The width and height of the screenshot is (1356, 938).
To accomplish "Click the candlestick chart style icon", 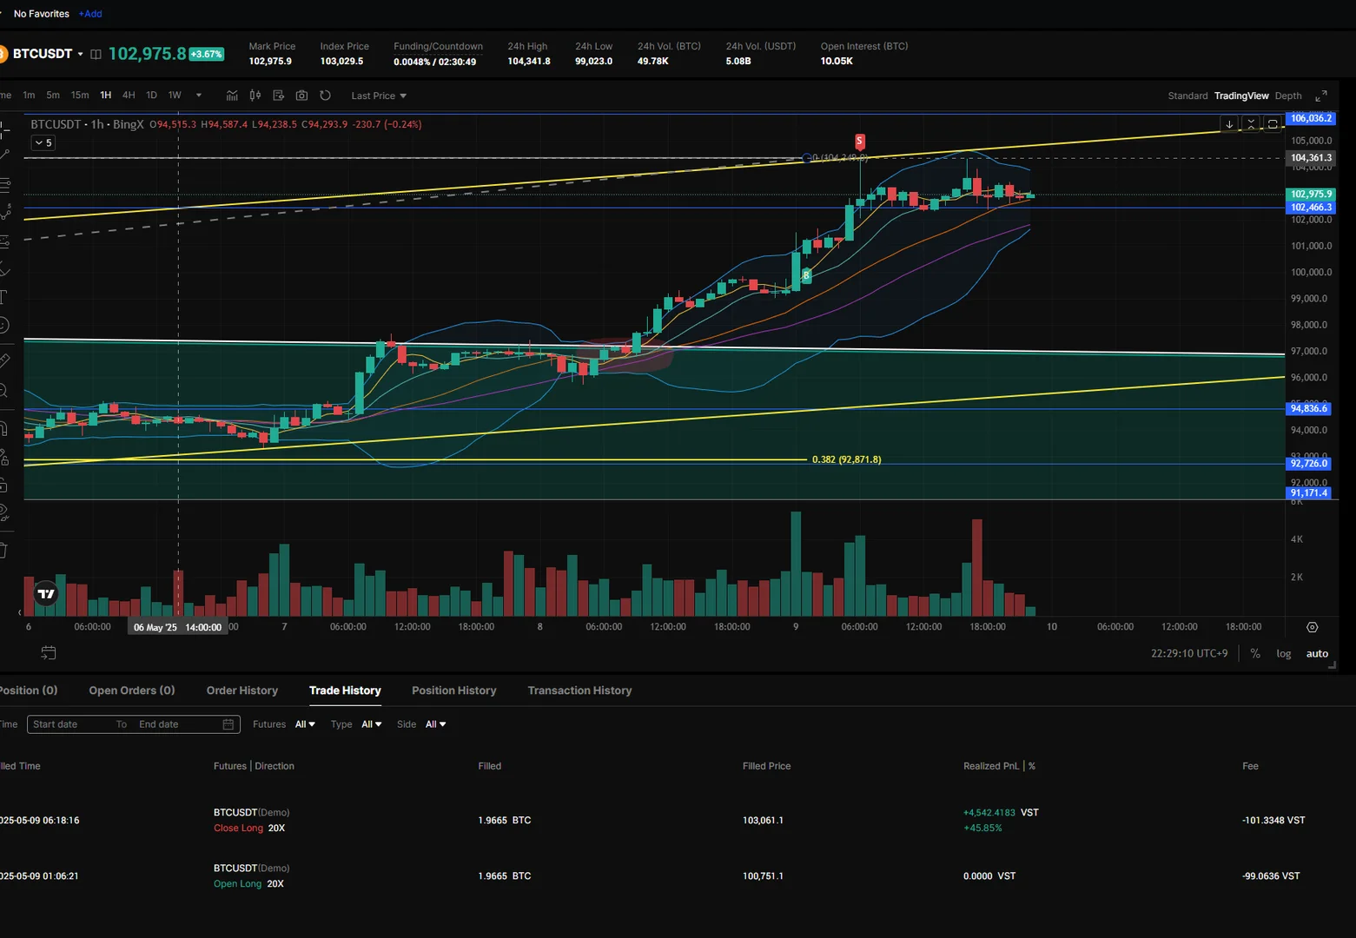I will tap(255, 96).
